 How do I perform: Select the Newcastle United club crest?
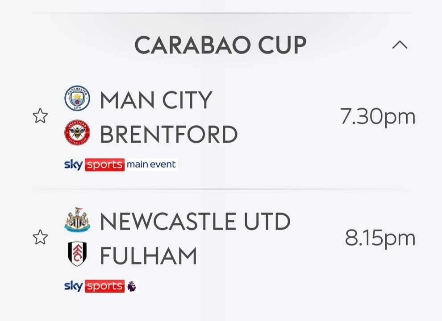(x=77, y=221)
